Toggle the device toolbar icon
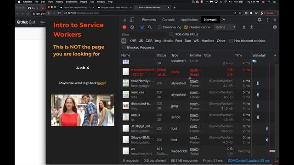The height and width of the screenshot is (165, 294). tap(132, 20)
